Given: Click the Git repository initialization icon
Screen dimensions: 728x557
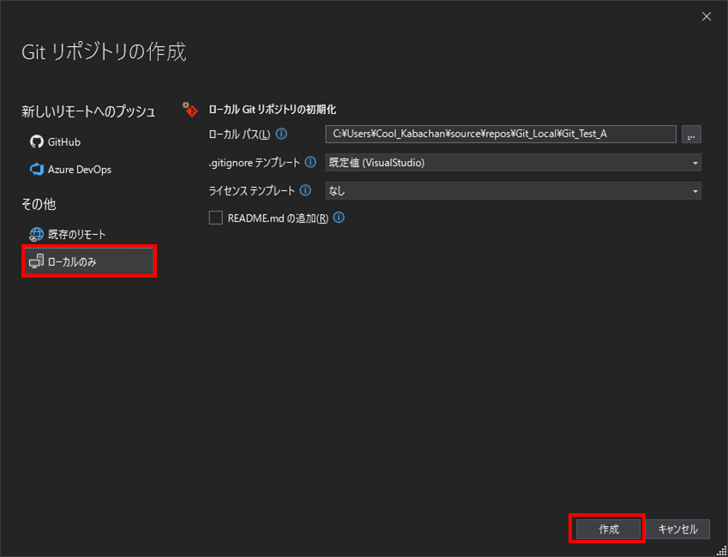Looking at the screenshot, I should (190, 110).
